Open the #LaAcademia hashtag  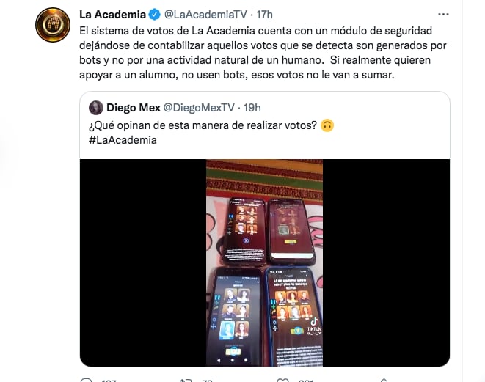tap(123, 140)
